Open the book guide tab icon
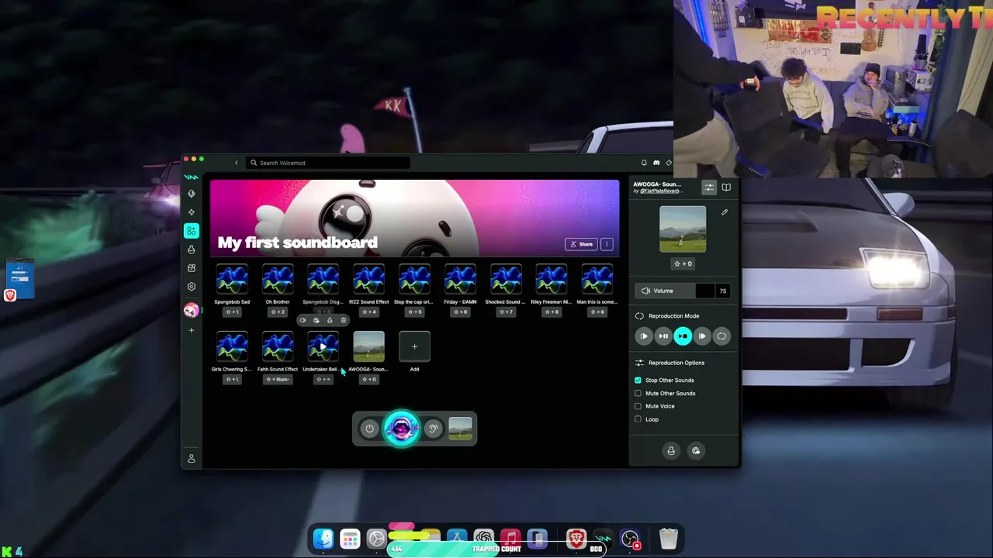 coord(726,188)
